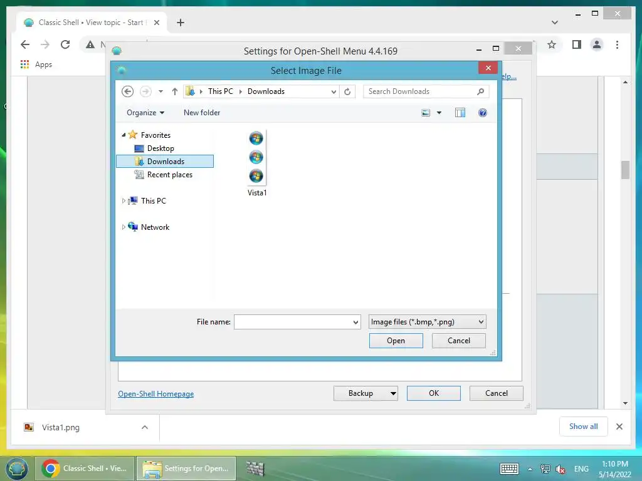Screen dimensions: 642x481
Task: Click the Open-Shell settings title icon
Action: click(x=117, y=51)
